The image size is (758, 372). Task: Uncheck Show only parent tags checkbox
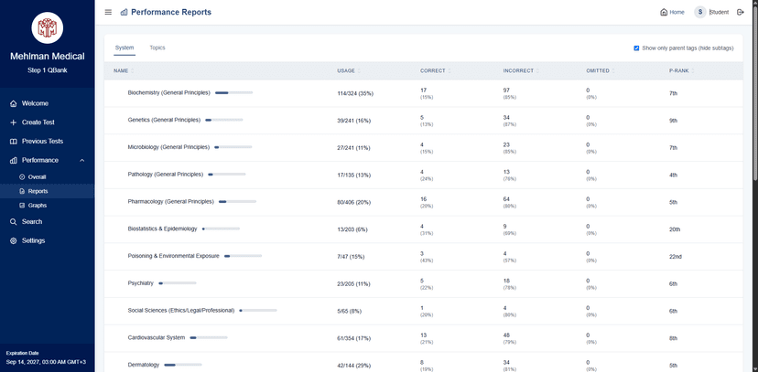(636, 48)
